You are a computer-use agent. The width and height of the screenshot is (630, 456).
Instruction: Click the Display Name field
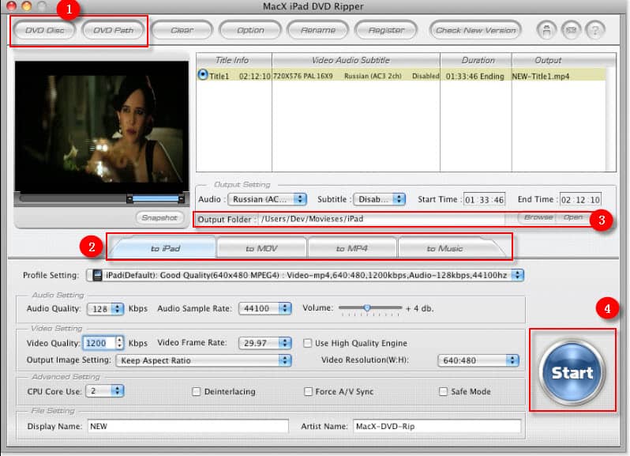tap(188, 426)
